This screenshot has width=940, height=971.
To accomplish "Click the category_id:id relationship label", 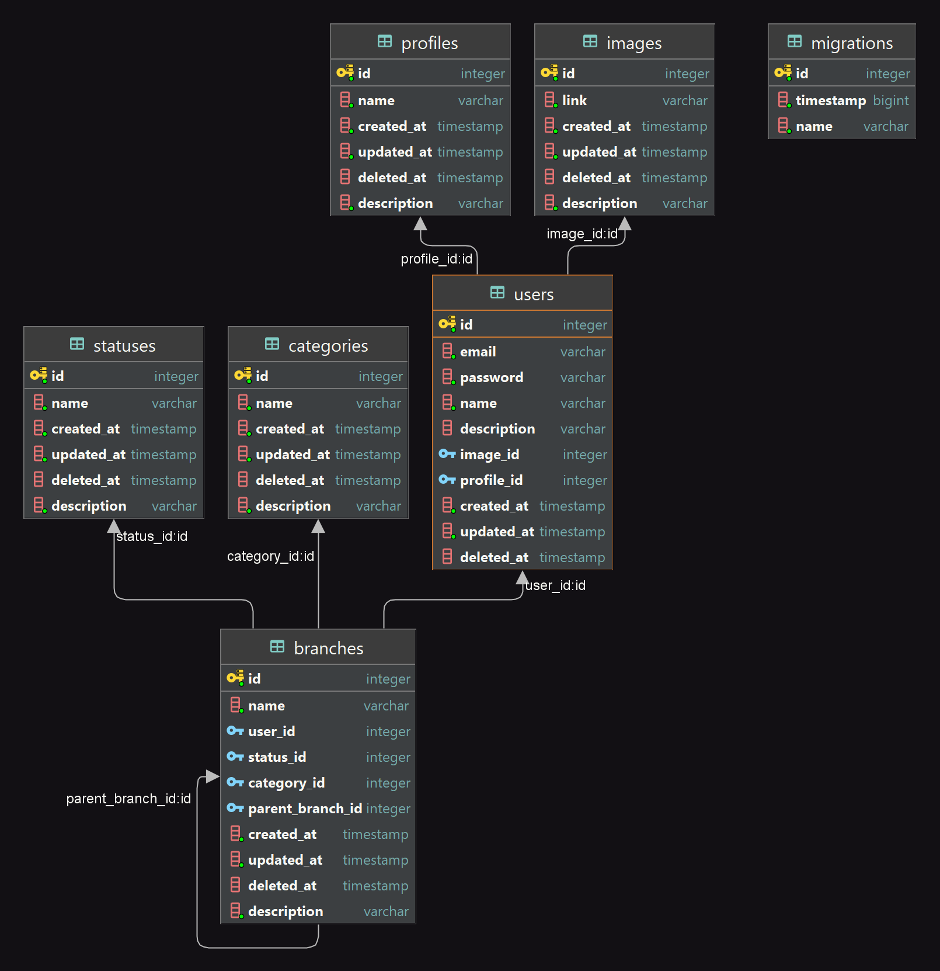I will pyautogui.click(x=270, y=556).
